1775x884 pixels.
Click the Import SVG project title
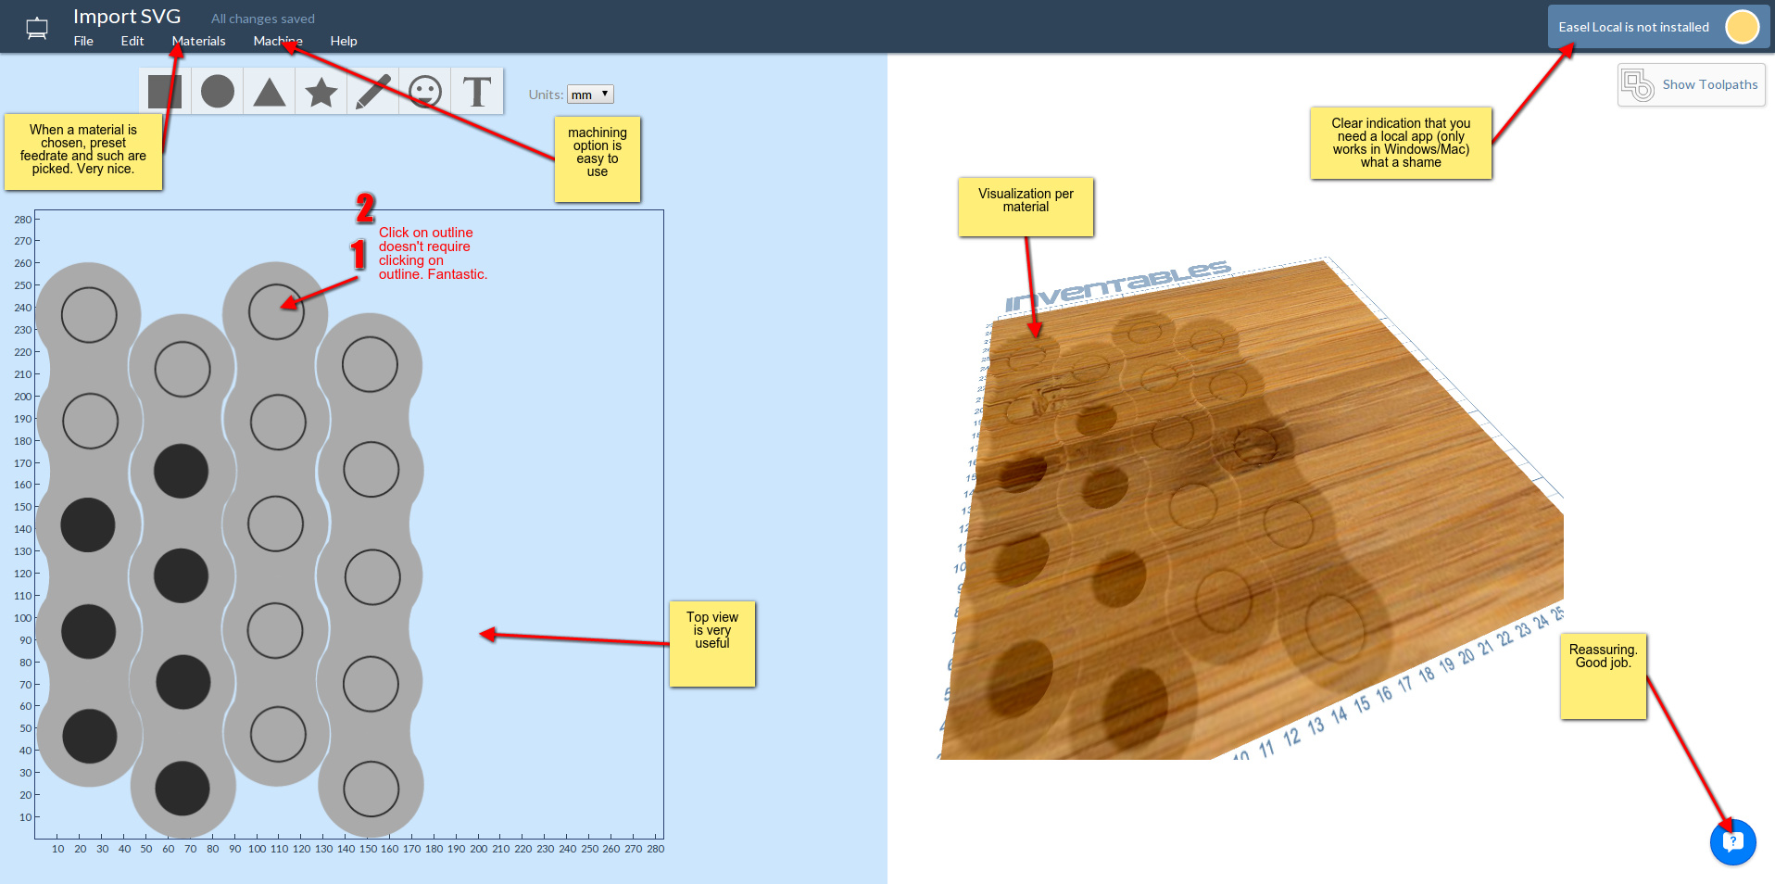[x=127, y=17]
